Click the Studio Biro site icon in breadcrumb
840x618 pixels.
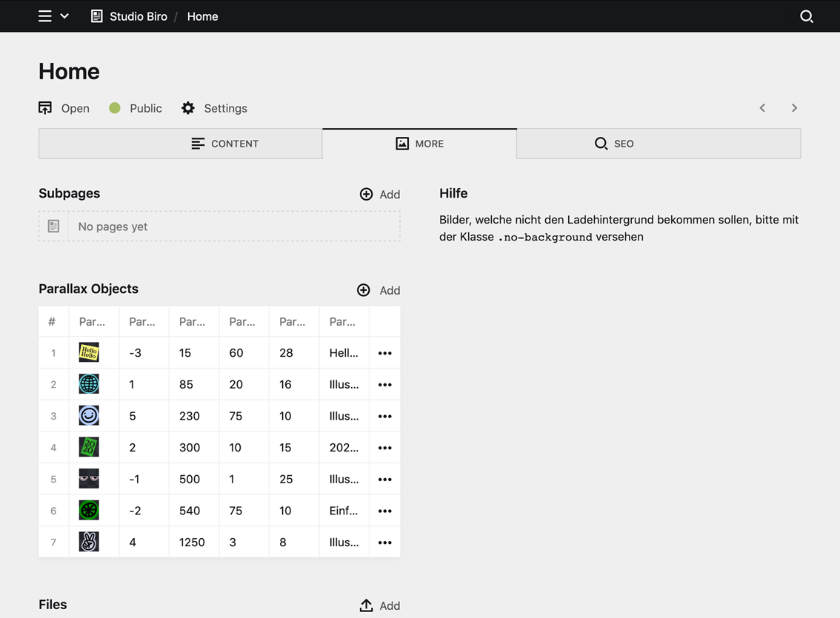click(x=96, y=16)
